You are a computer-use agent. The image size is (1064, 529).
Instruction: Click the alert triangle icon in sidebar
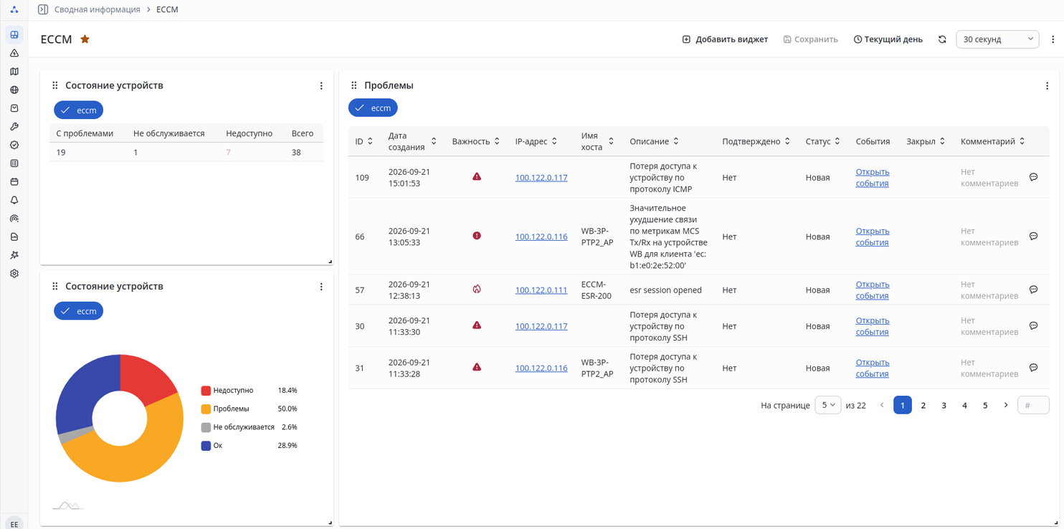click(x=14, y=53)
